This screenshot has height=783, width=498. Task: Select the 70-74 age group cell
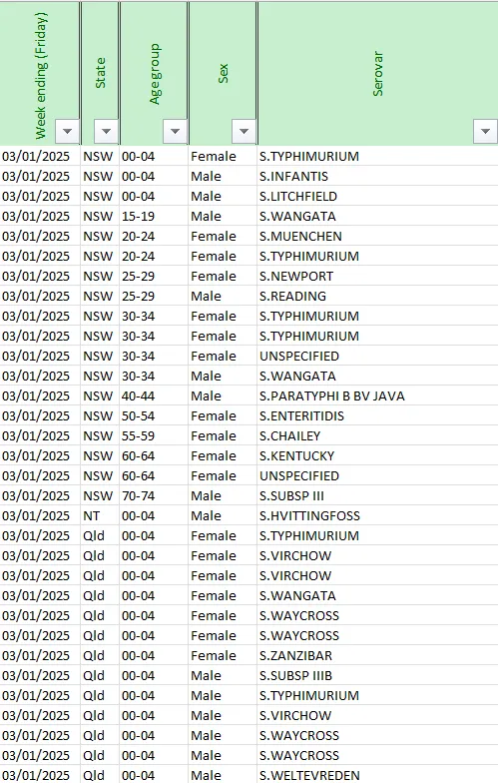point(154,495)
